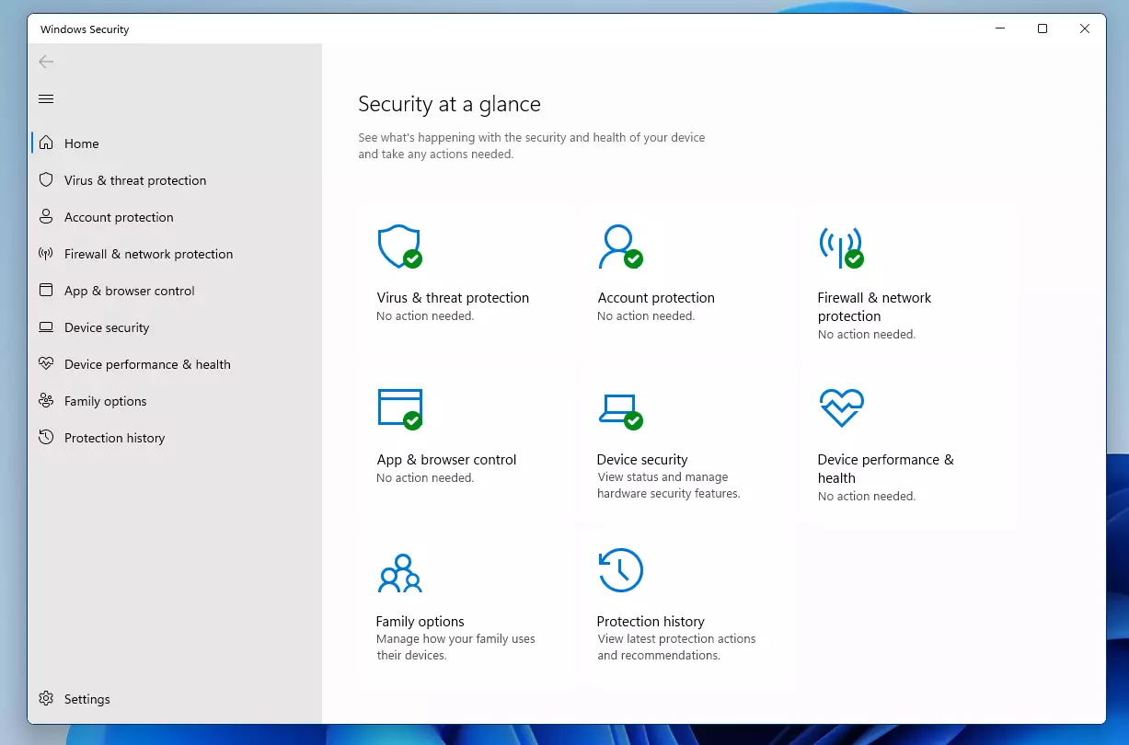Image resolution: width=1129 pixels, height=745 pixels.
Task: Click the large Family options people tile icon
Action: [x=399, y=573]
